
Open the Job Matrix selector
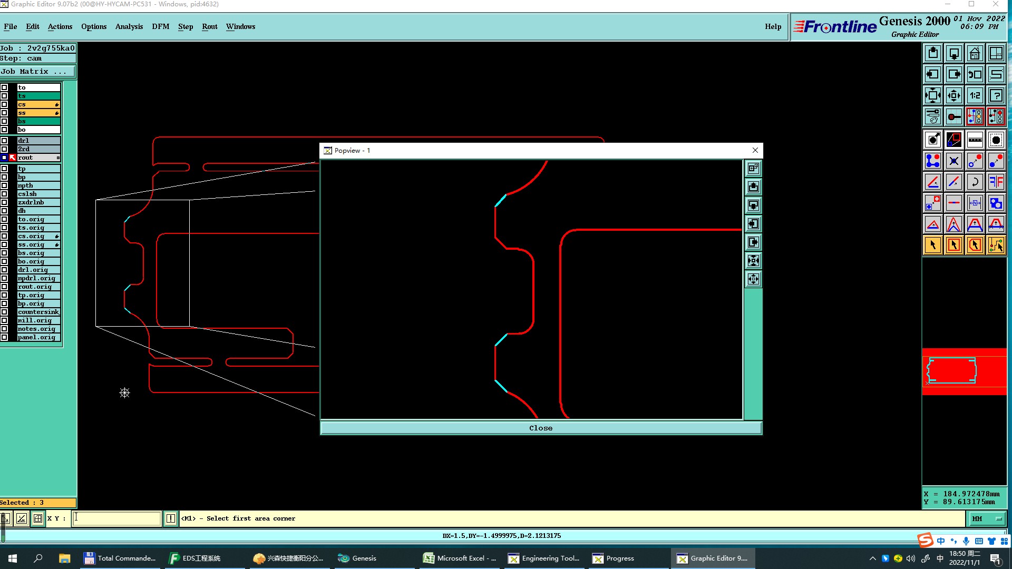37,72
